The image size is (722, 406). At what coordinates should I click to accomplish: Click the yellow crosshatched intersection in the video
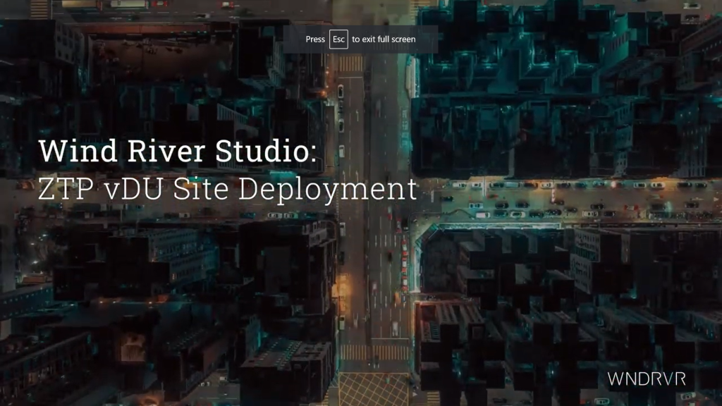[373, 389]
